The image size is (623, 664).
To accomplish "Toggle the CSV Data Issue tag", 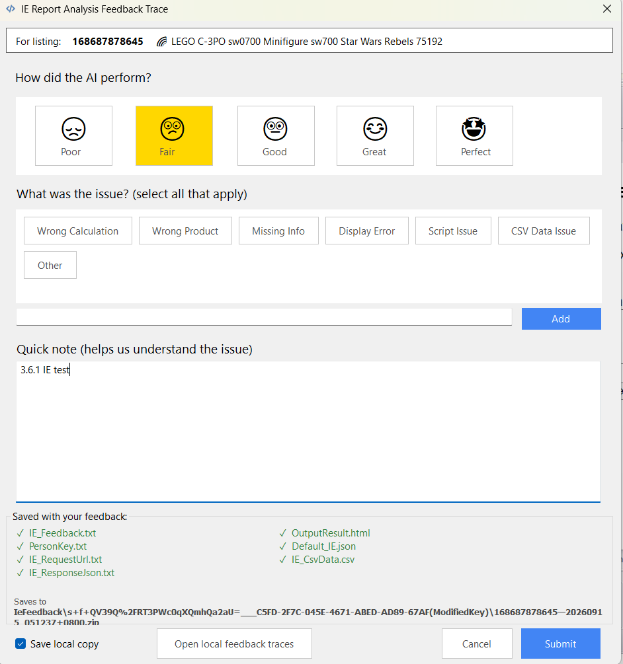I will 544,231.
